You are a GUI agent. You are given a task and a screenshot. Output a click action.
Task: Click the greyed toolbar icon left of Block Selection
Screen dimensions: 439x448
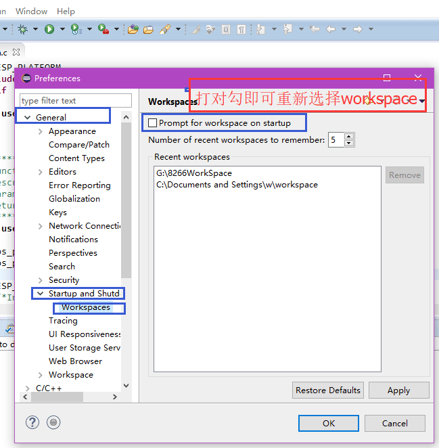point(211,29)
